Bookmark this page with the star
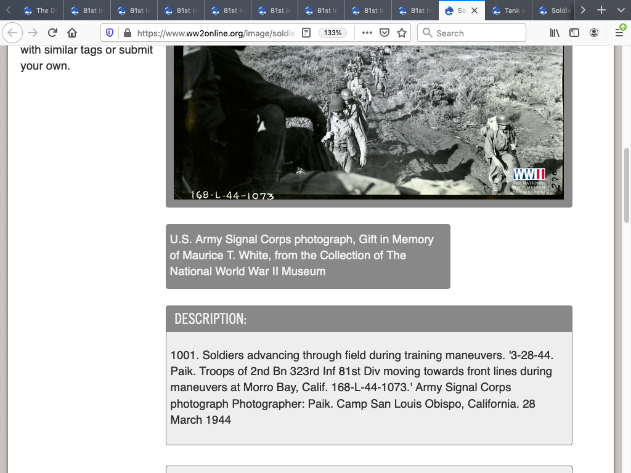Viewport: 631px width, 473px height. point(402,33)
